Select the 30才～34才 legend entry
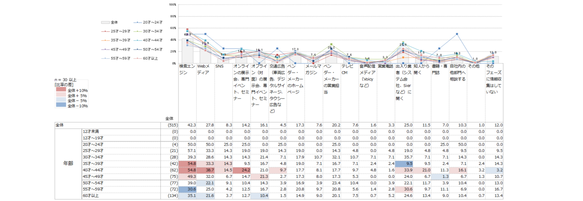The image size is (583, 201). pyautogui.click(x=151, y=31)
